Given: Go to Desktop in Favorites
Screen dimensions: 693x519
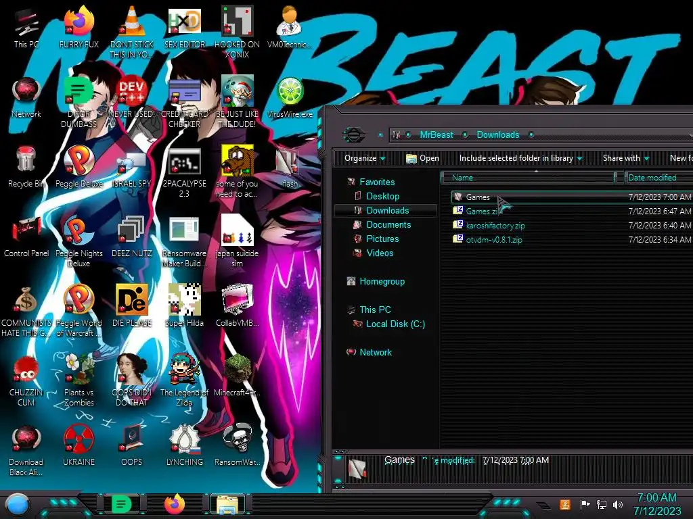Looking at the screenshot, I should click(x=383, y=196).
